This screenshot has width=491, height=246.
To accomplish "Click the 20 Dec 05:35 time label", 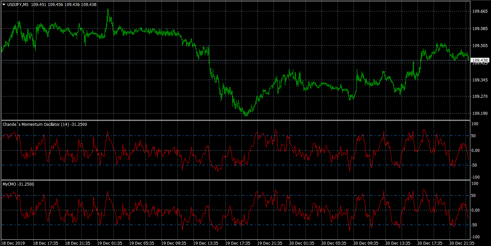I will coord(334,243).
